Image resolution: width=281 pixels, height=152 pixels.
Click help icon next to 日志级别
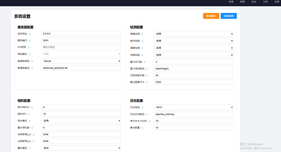(142, 107)
